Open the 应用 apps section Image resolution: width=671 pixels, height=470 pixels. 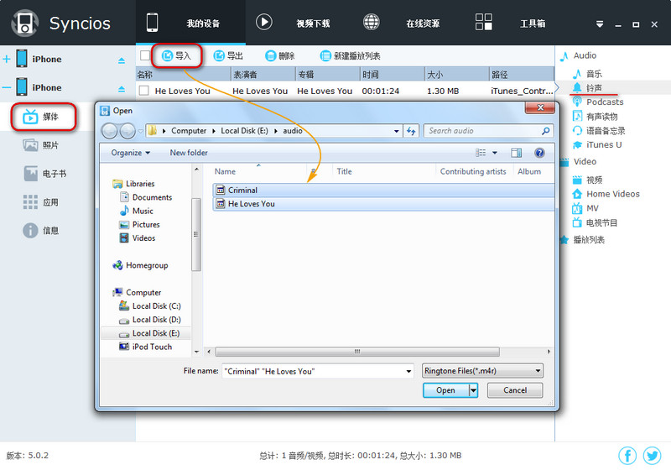pos(40,202)
